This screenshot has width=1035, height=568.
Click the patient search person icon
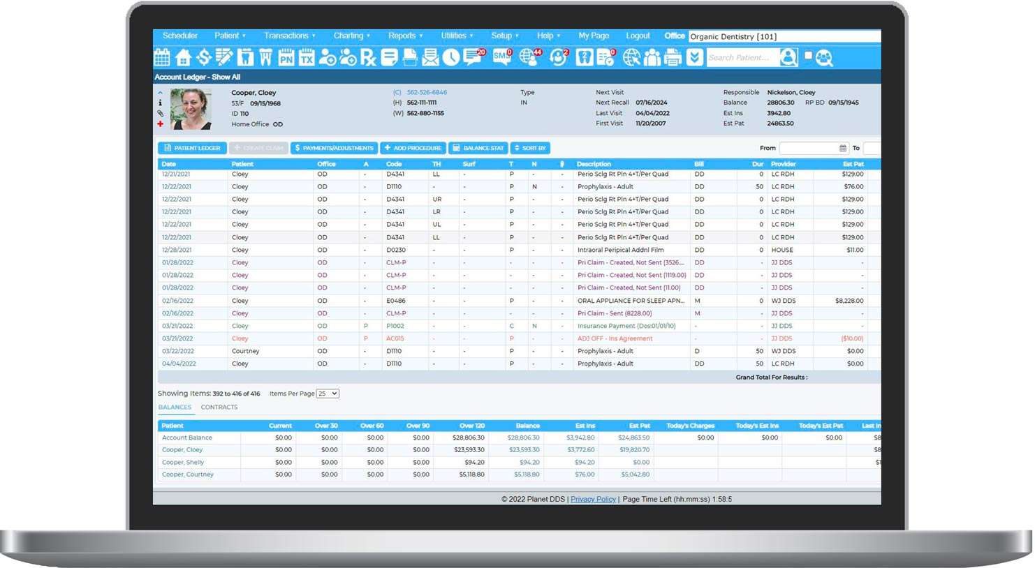(x=788, y=57)
